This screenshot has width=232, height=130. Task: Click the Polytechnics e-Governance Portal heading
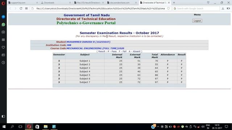[86, 23]
